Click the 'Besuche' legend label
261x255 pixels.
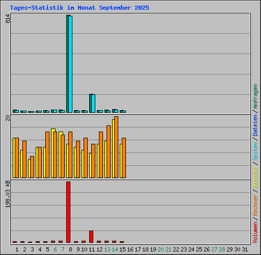[x=255, y=177]
